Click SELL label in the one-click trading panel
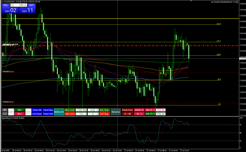The image size is (246, 152). pyautogui.click(x=6, y=5)
